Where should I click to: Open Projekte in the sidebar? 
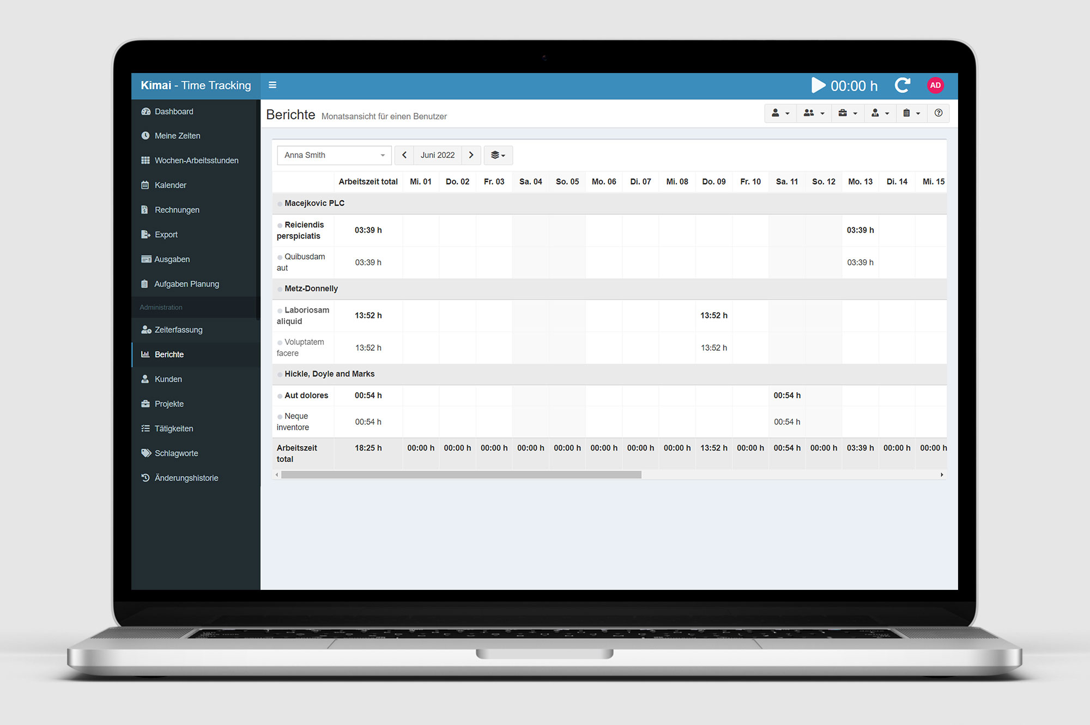coord(195,404)
